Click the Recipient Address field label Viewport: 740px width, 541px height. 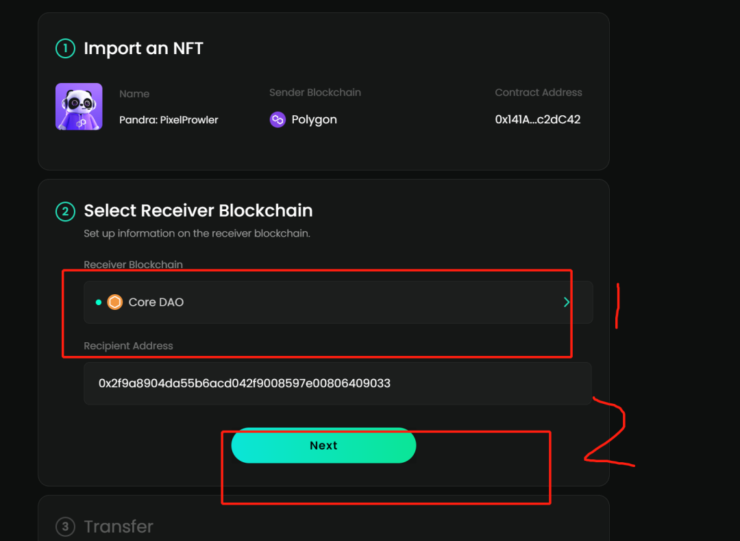128,346
